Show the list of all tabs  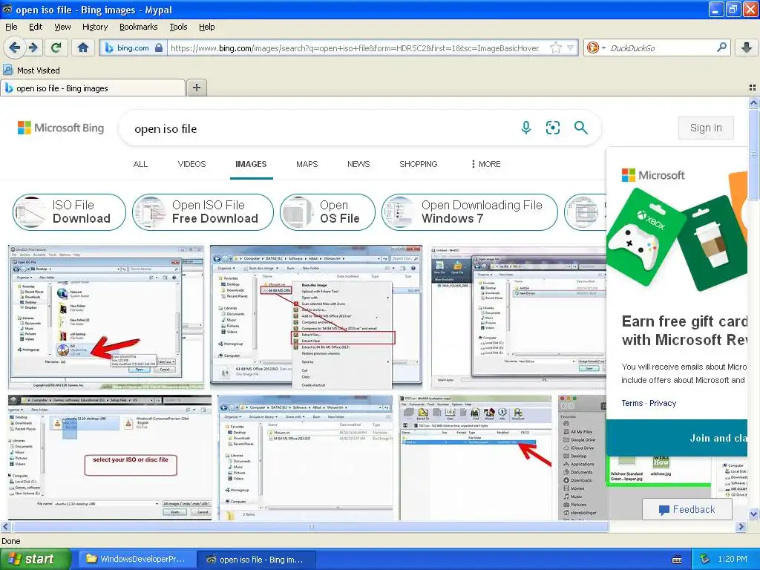(x=753, y=88)
